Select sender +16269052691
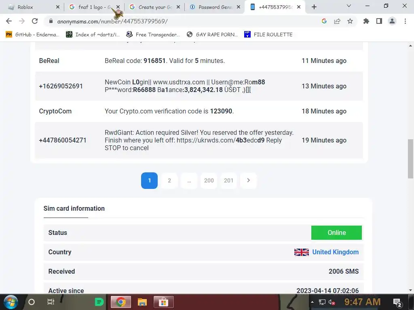This screenshot has width=414, height=310. 61,86
